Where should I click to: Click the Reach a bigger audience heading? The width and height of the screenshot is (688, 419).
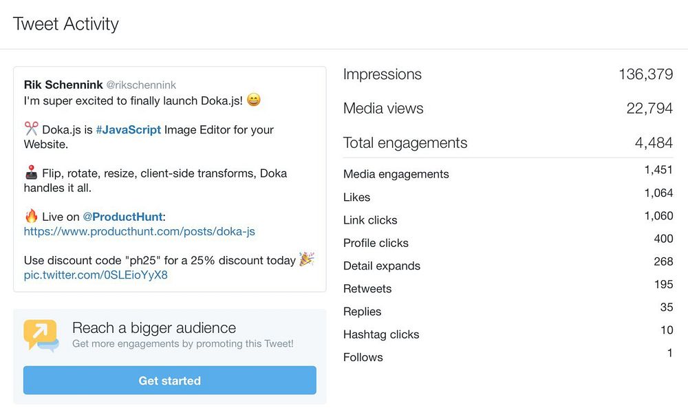[x=154, y=327]
